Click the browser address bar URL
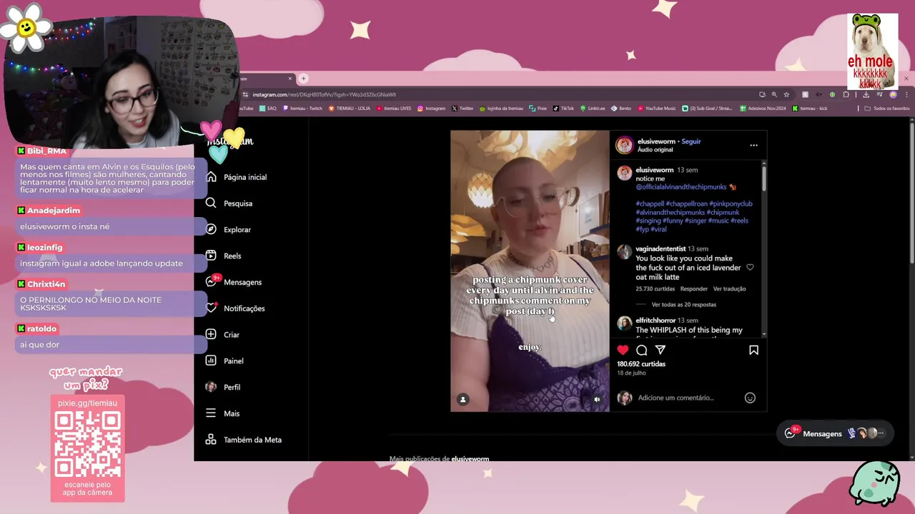Screen dimensions: 915x514 [x=324, y=94]
